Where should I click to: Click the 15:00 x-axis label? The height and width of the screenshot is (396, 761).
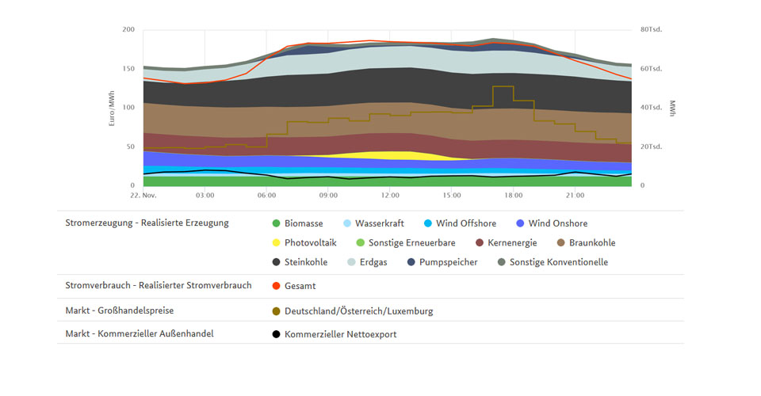pyautogui.click(x=451, y=196)
